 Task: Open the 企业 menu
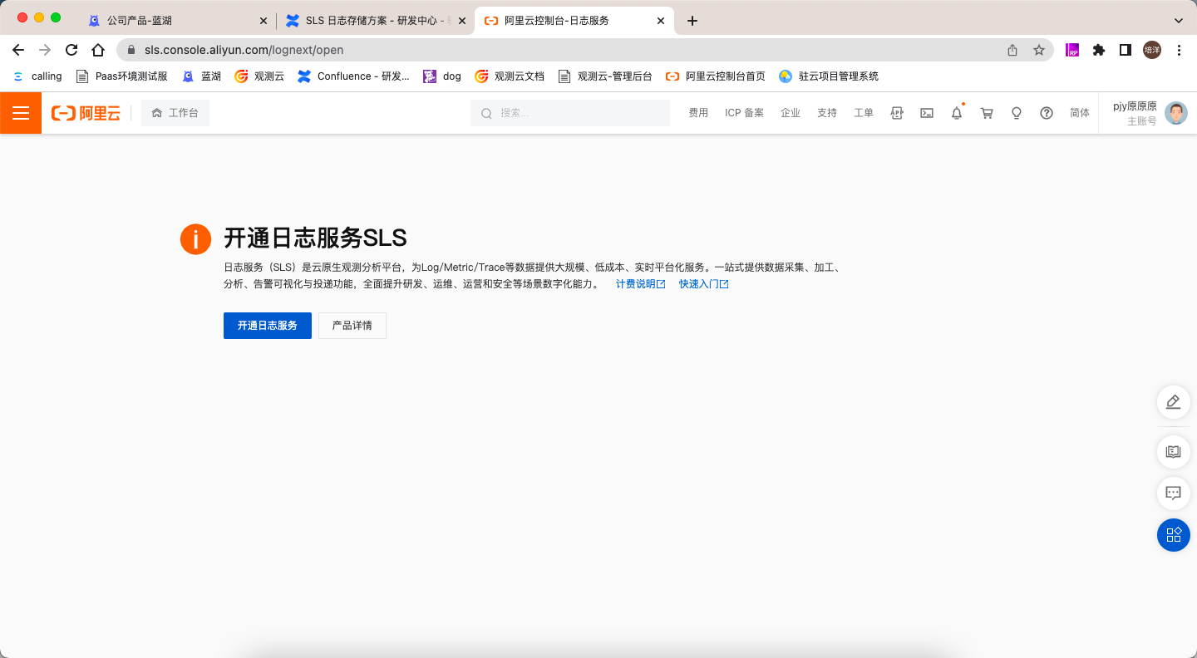coord(791,113)
